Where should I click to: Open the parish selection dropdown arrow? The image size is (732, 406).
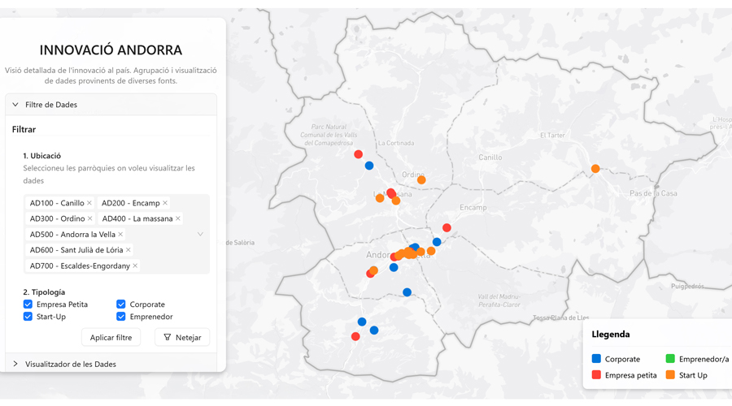click(200, 234)
